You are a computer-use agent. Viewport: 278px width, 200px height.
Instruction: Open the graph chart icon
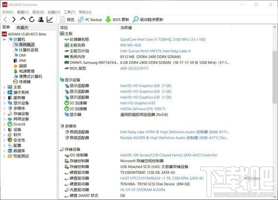(49, 19)
